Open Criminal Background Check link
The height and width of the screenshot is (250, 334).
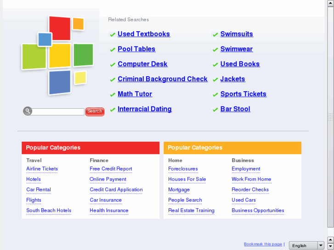point(163,79)
